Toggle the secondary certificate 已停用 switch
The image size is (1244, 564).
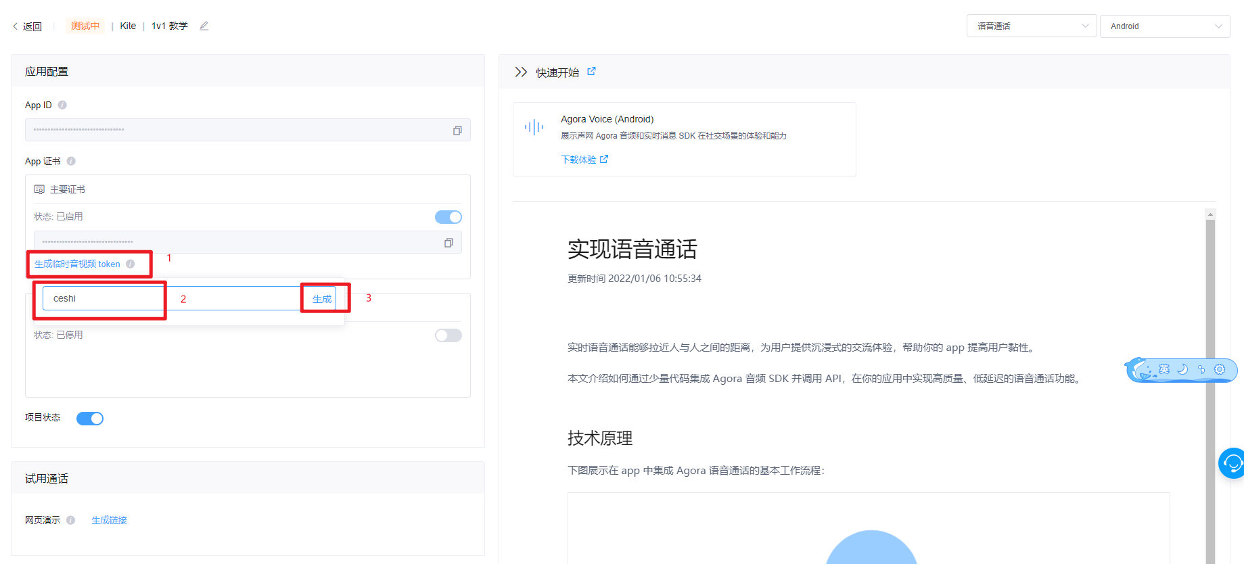[448, 335]
